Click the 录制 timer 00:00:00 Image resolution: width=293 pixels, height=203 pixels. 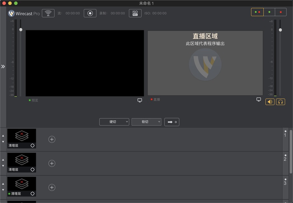[x=118, y=13]
